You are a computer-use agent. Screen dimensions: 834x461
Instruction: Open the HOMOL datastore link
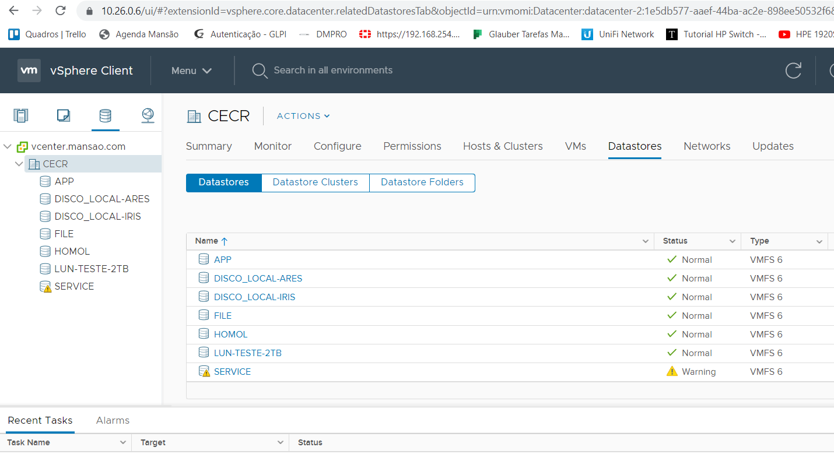(x=231, y=335)
